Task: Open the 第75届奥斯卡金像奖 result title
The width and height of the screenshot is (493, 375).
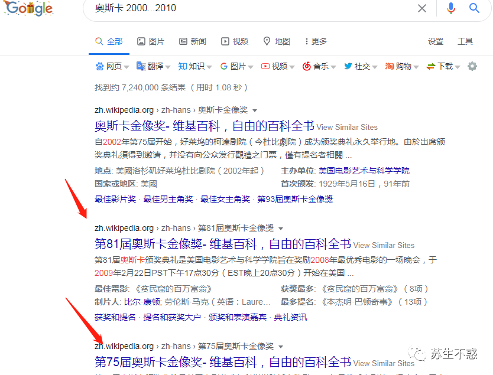Action: tap(223, 362)
